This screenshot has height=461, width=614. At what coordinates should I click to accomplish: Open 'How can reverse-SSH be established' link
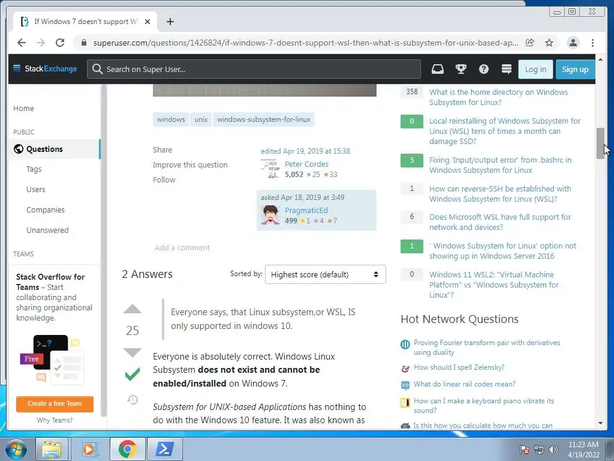[x=500, y=194]
